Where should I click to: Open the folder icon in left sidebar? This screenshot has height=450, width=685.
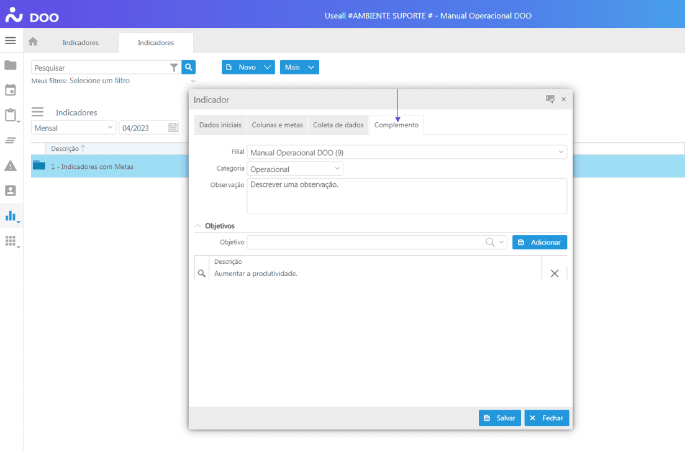click(x=10, y=65)
